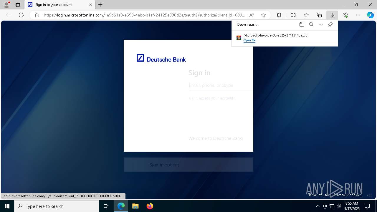This screenshot has height=212, width=377.
Task: Open the Edge profile icon
Action: (x=6, y=5)
